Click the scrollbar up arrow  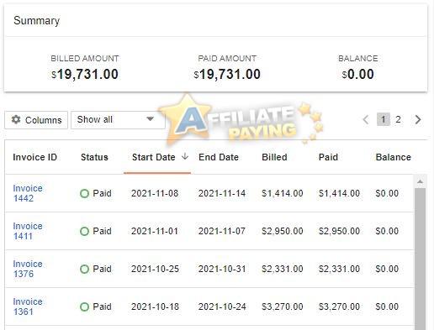[x=420, y=181]
